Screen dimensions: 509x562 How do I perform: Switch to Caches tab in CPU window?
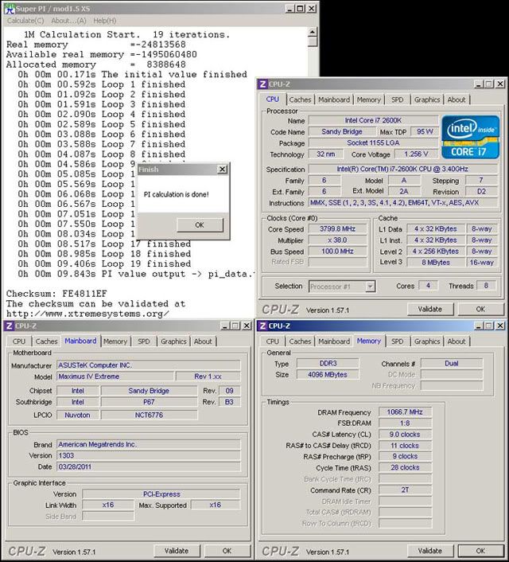coord(300,100)
